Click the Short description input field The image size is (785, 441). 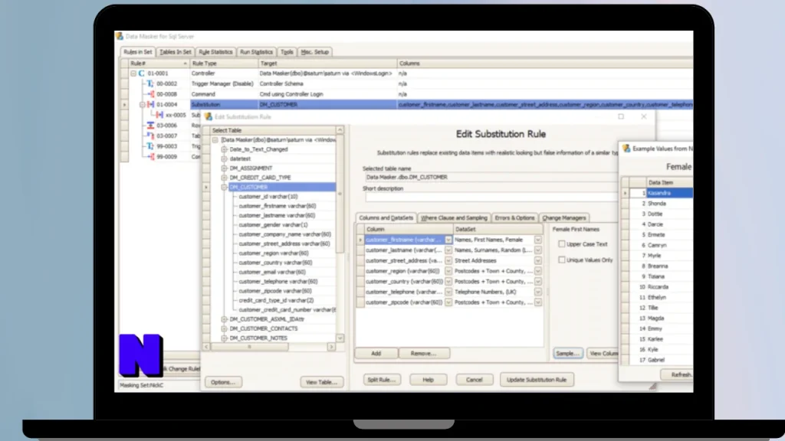pos(491,198)
